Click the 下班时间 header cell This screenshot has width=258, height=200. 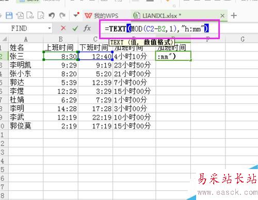(x=95, y=47)
